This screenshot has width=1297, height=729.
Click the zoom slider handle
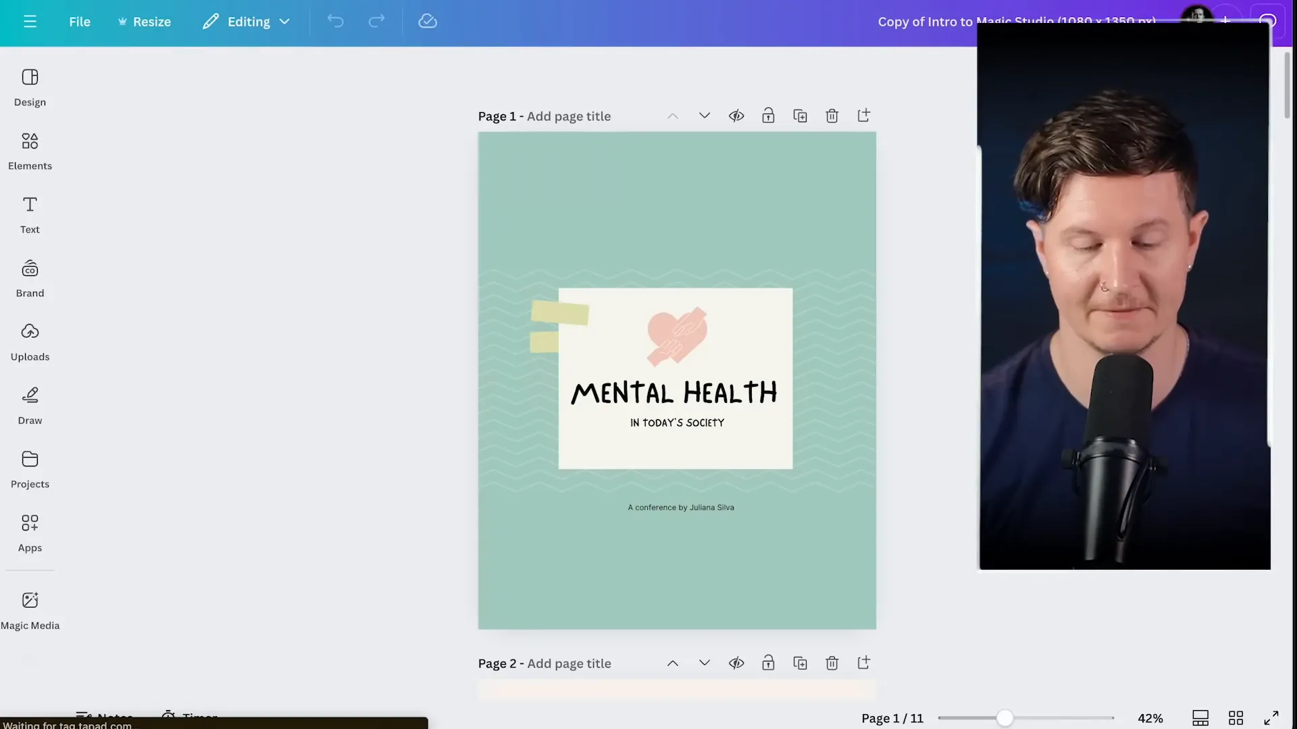tap(1004, 718)
